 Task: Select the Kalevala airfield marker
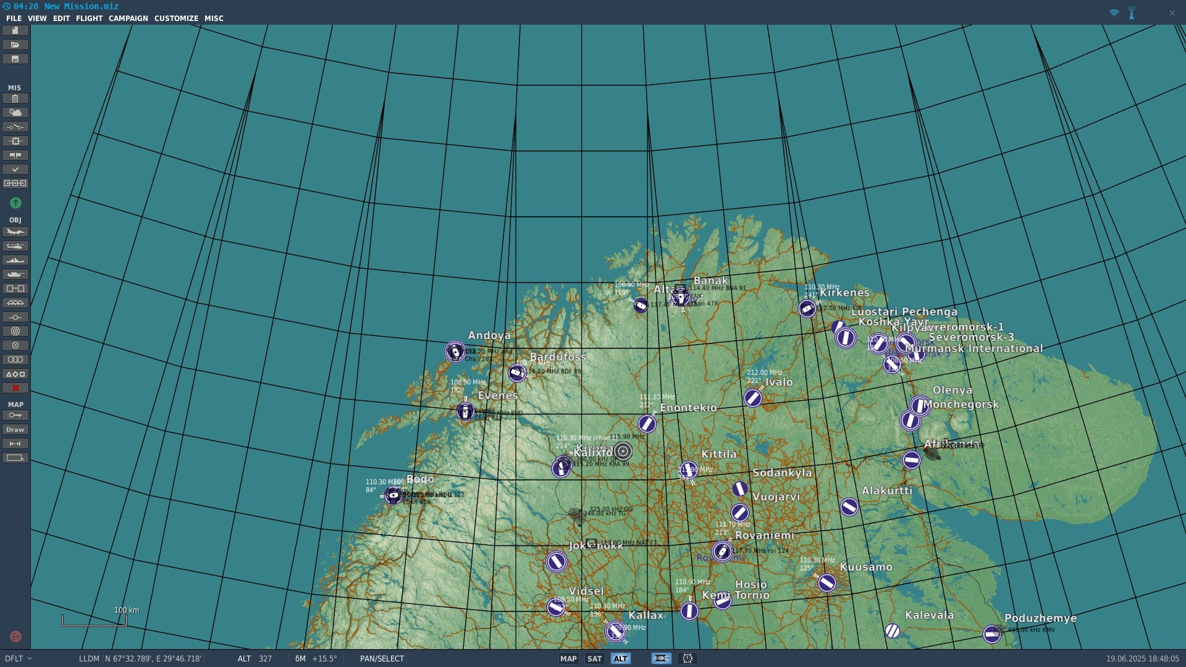892,631
